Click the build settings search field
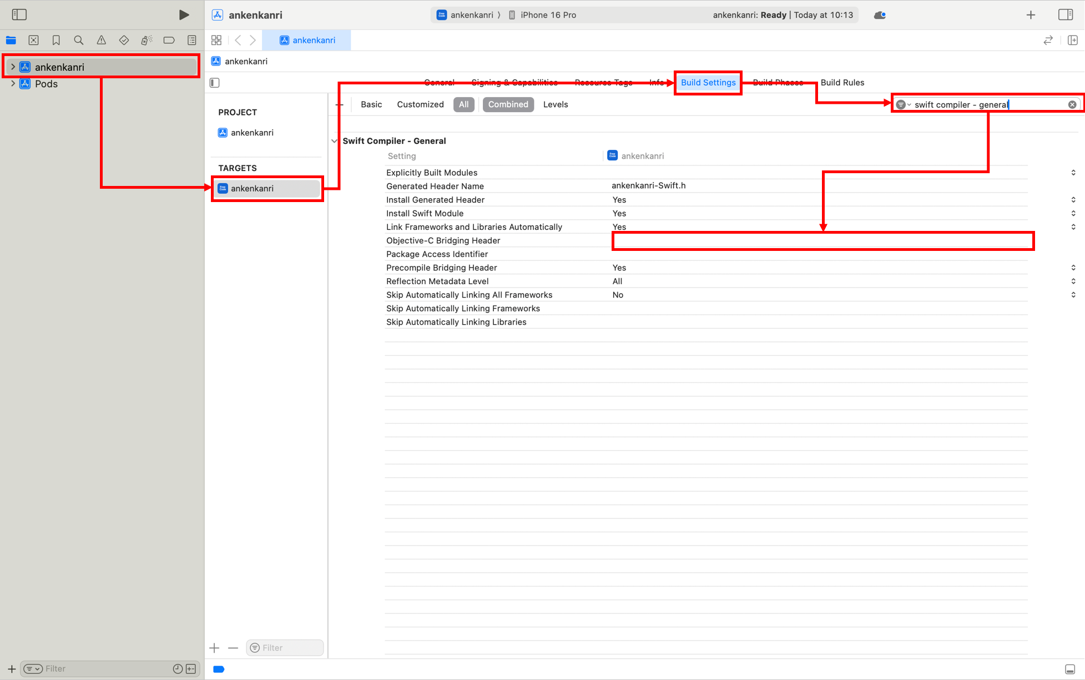 987,104
